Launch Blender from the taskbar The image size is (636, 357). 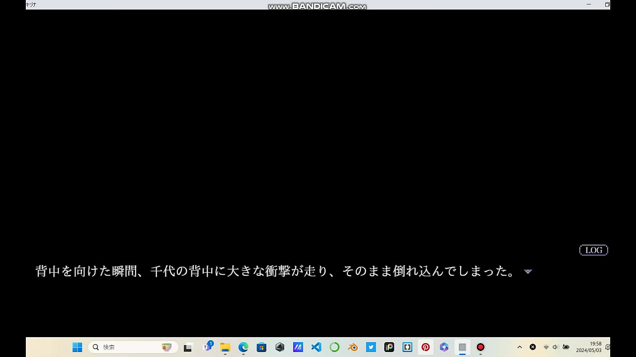353,347
